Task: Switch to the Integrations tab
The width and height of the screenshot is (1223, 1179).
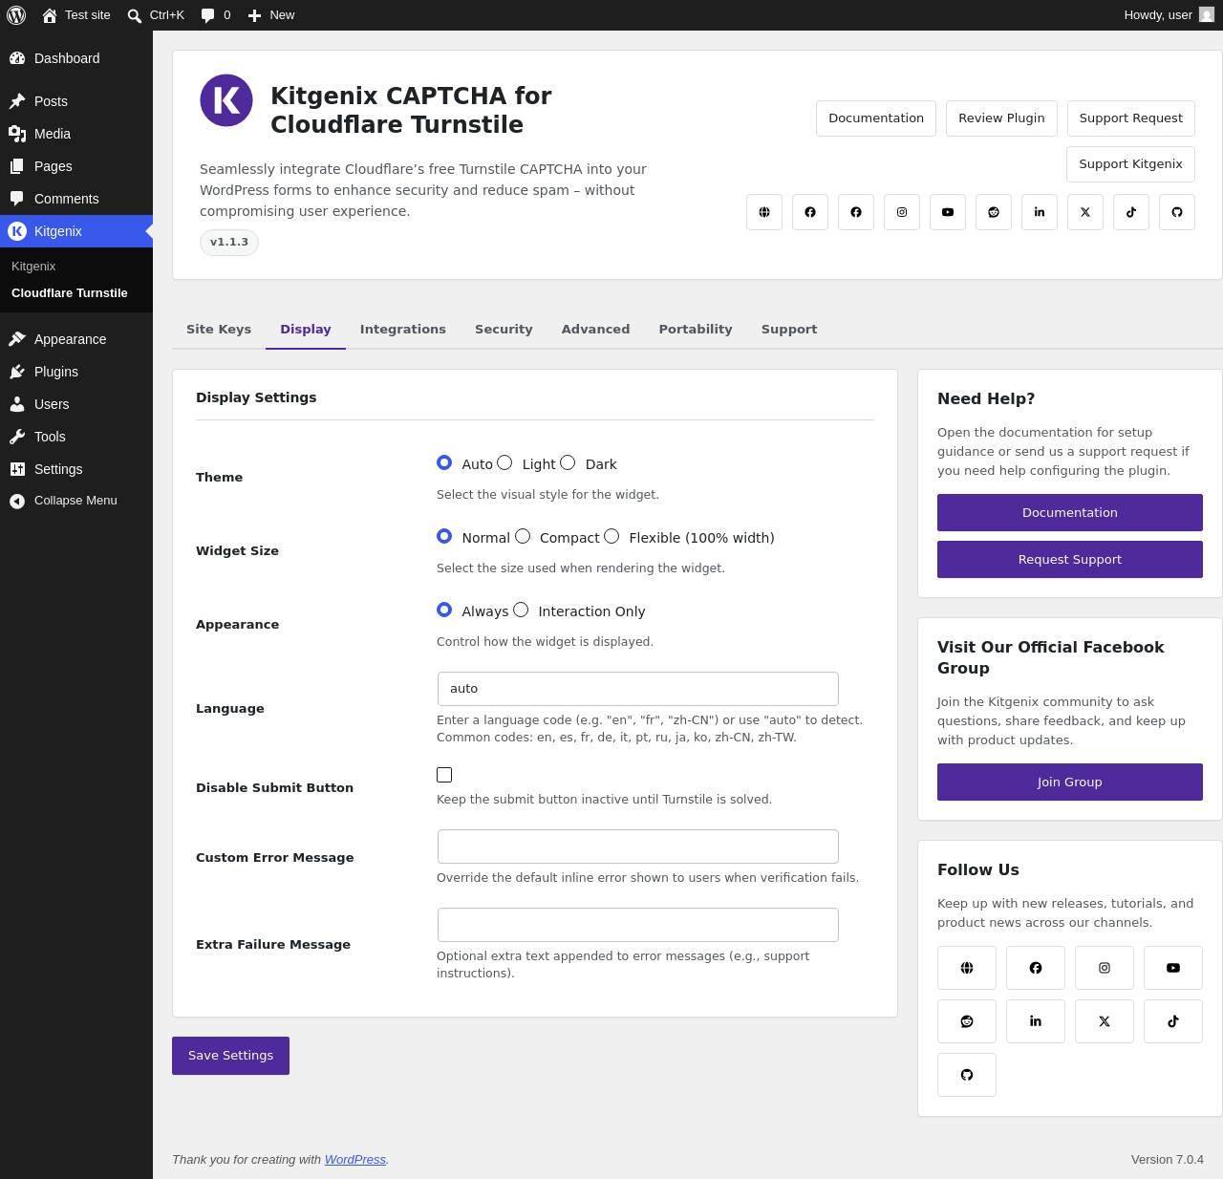Action: click(x=403, y=330)
